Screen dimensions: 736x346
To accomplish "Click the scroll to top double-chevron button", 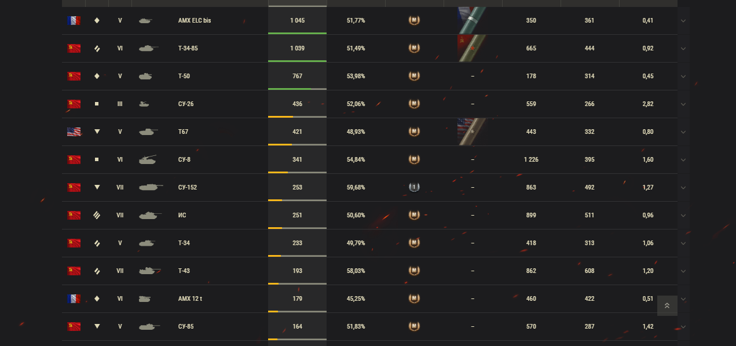I will 667,305.
